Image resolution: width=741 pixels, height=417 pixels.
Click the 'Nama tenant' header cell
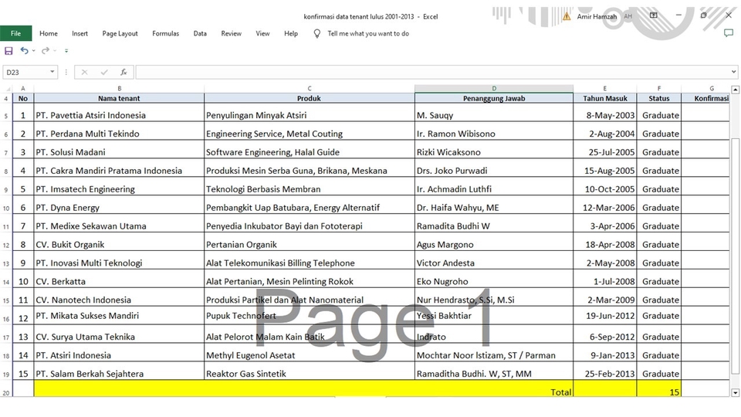click(119, 98)
